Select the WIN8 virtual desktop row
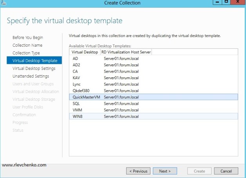 154,116
